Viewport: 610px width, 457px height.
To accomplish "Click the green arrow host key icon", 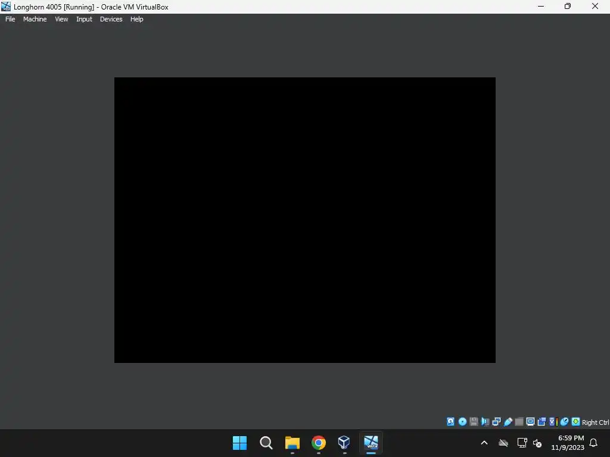I will tap(576, 422).
